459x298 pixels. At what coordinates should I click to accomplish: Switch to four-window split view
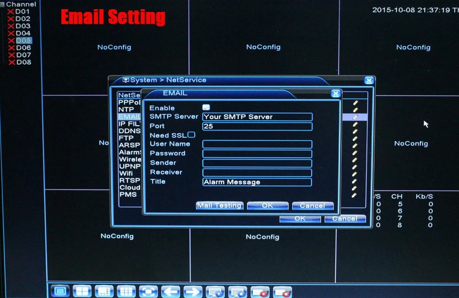coord(82,291)
